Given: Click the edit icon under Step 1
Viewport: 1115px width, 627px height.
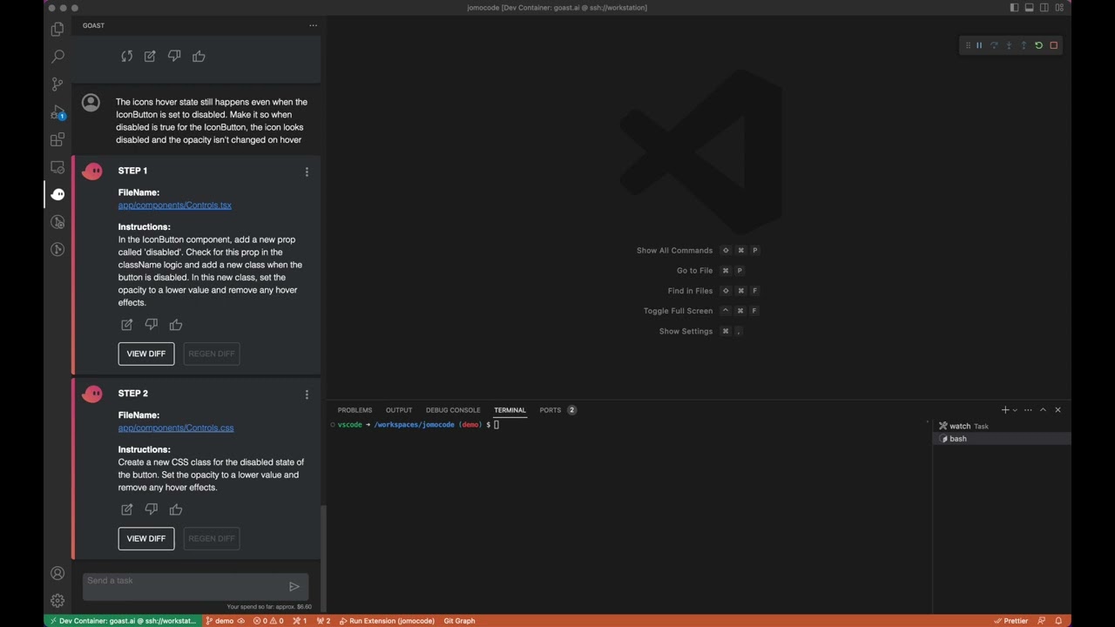Looking at the screenshot, I should [127, 325].
